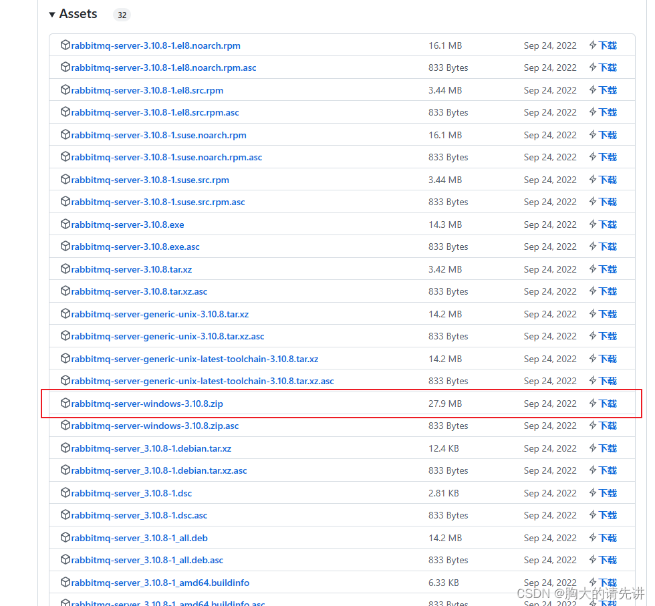Image resolution: width=655 pixels, height=606 pixels.
Task: Click lightning icon in rabbitmq-server-3.10.8.tar.xz row
Action: pyautogui.click(x=593, y=269)
